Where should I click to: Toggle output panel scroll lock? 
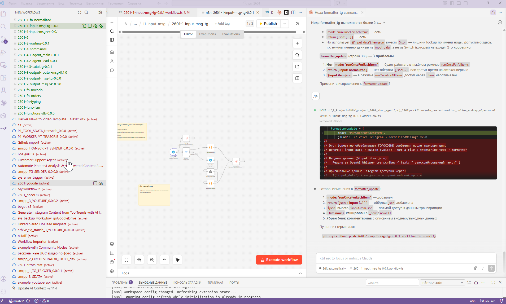tap(476, 283)
